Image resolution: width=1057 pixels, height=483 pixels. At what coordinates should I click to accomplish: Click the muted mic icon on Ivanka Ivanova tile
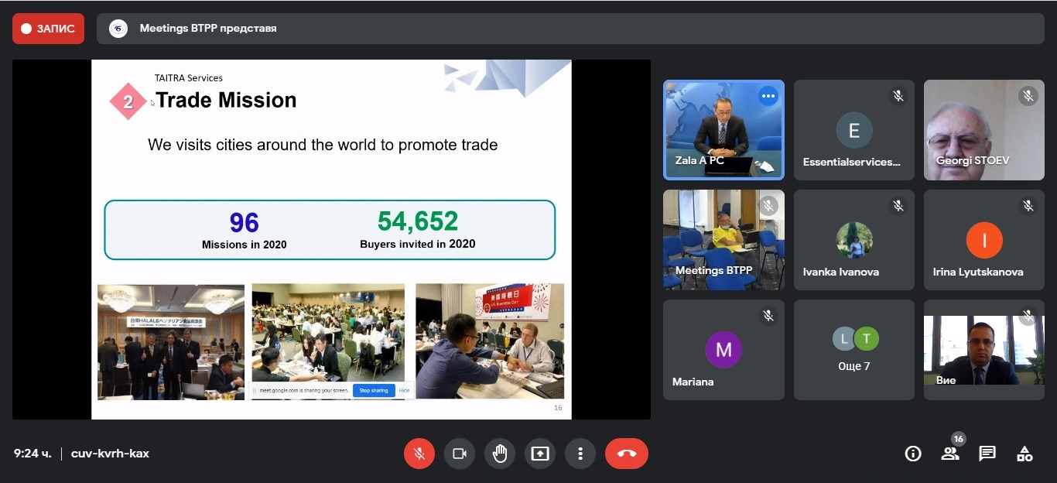pyautogui.click(x=898, y=206)
